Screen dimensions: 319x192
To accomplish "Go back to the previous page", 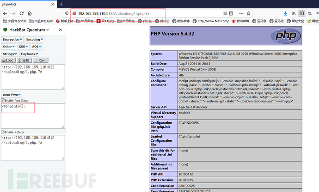I will (5, 13).
